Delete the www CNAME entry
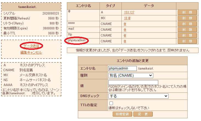 (187, 24)
